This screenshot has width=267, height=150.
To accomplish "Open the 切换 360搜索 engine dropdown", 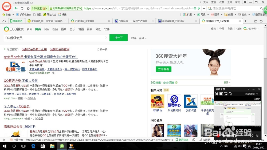I will (251, 29).
